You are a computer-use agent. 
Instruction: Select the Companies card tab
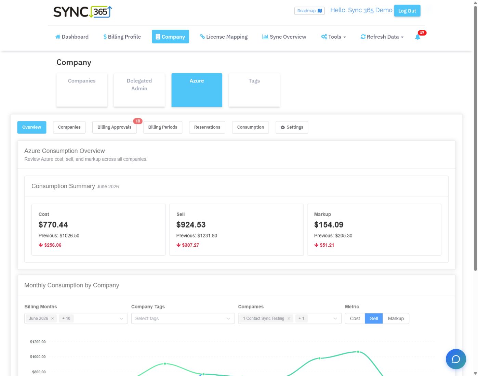[82, 90]
